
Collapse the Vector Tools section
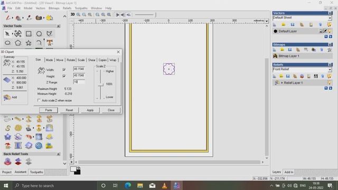[59, 26]
